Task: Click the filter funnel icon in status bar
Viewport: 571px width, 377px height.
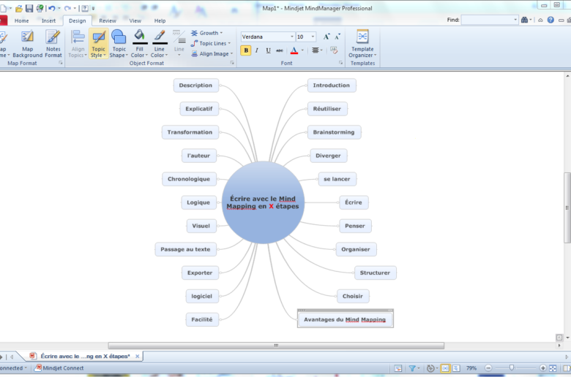Action: [x=412, y=368]
